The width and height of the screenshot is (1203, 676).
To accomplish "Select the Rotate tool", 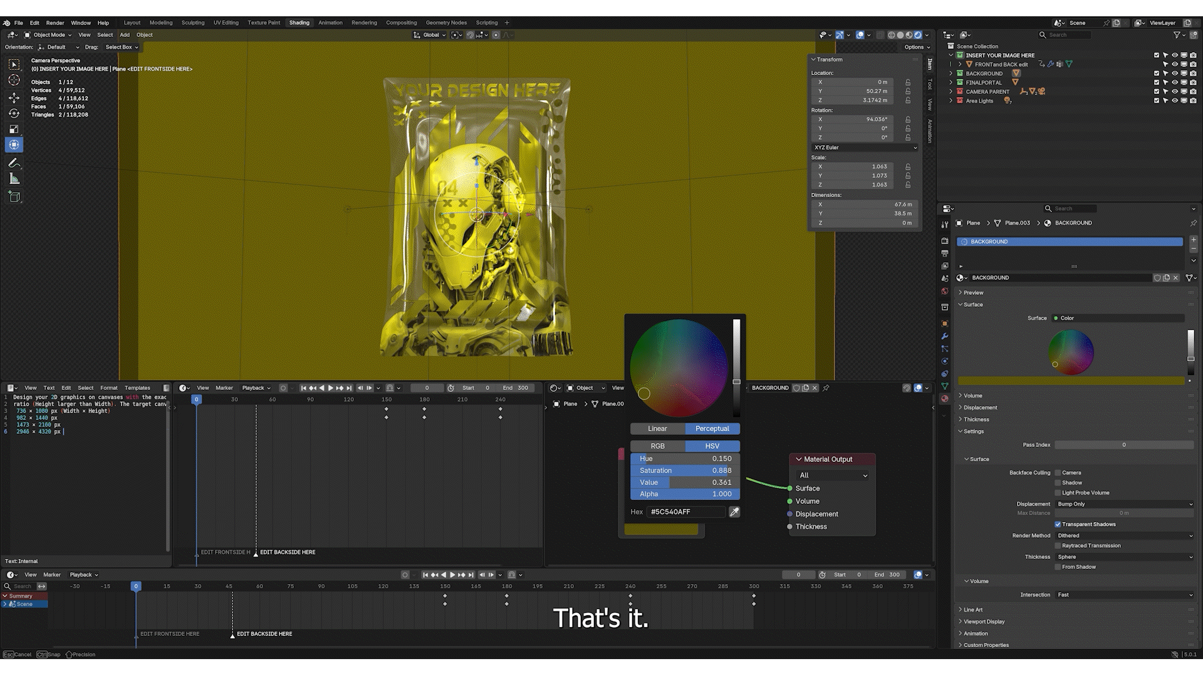I will [x=14, y=113].
